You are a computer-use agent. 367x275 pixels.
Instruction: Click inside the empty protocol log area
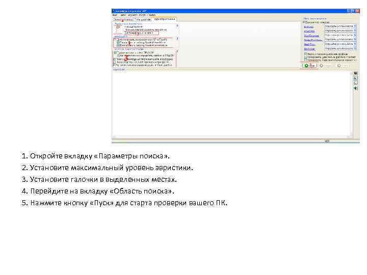coord(231,103)
